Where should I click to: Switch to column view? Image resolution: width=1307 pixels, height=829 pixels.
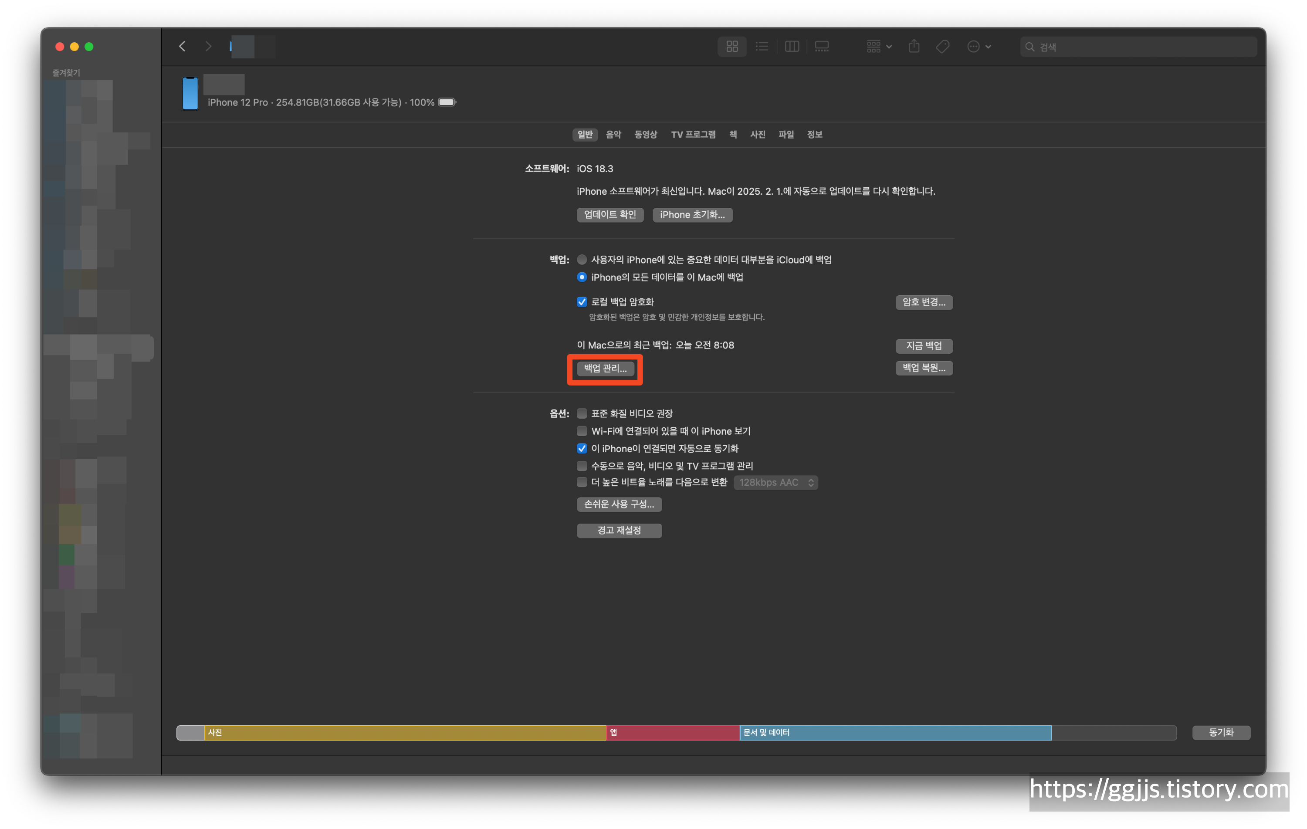point(792,47)
